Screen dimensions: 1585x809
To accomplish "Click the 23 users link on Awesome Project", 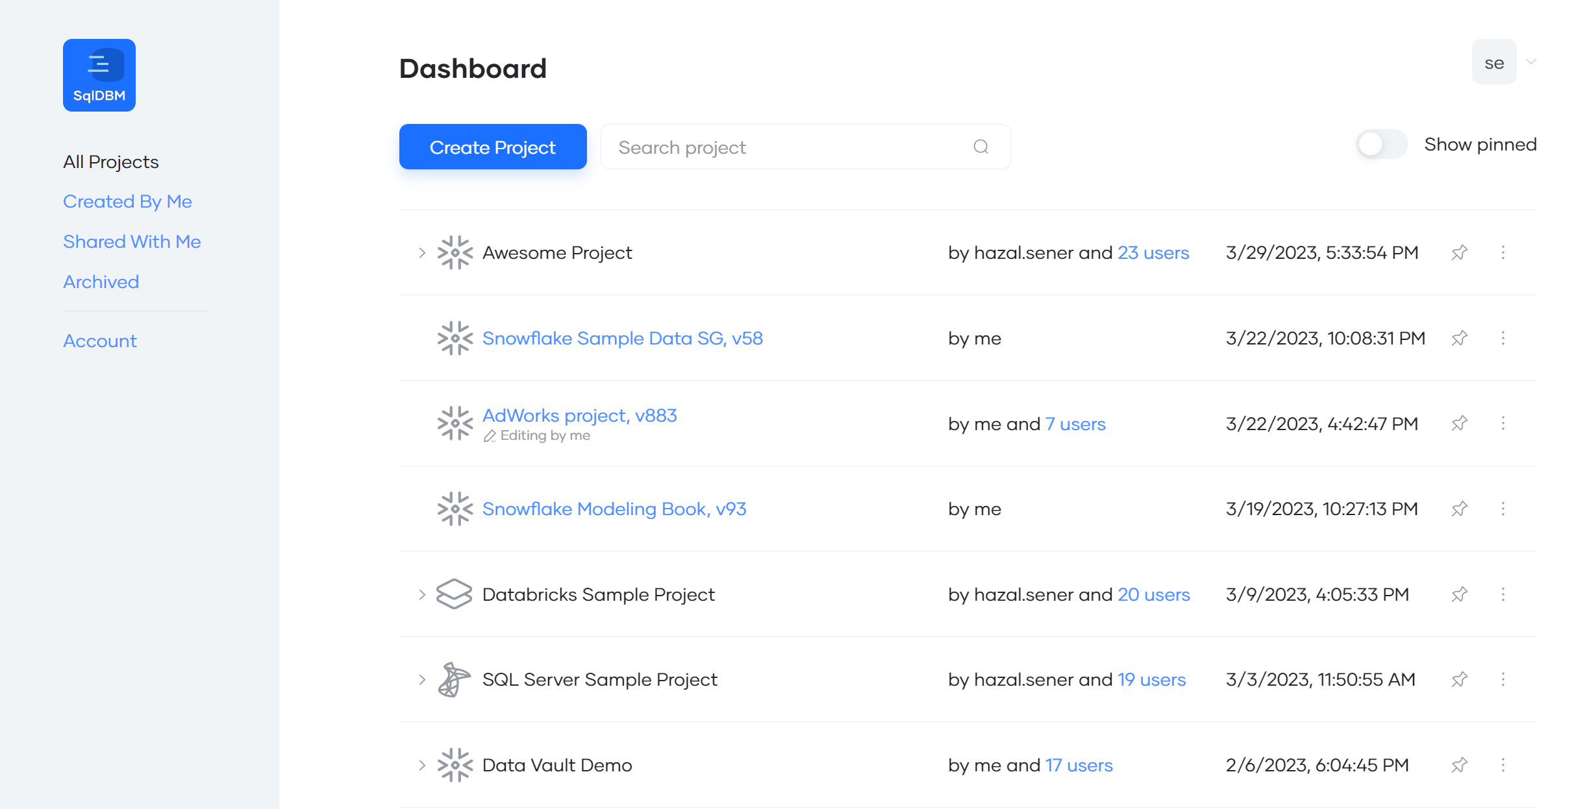I will [x=1153, y=252].
